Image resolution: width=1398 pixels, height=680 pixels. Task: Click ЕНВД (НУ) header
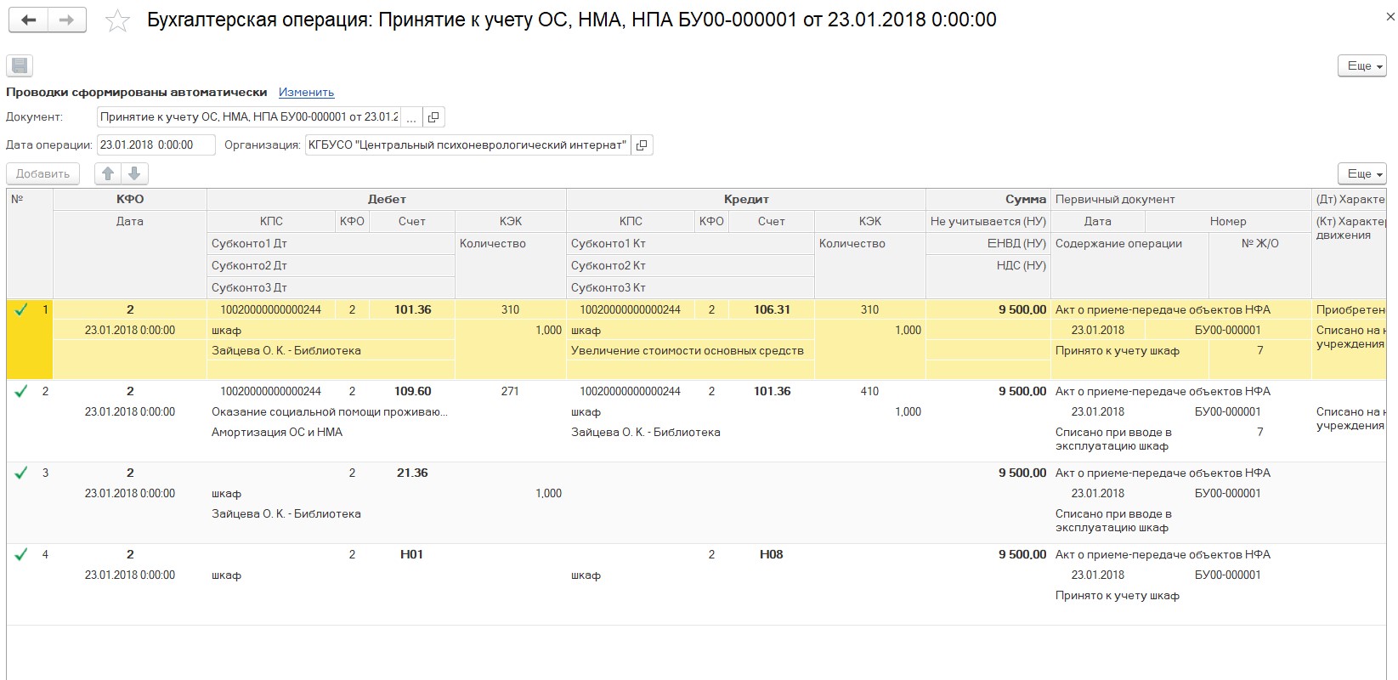point(988,243)
